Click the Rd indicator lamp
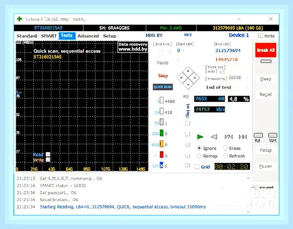 (258, 135)
